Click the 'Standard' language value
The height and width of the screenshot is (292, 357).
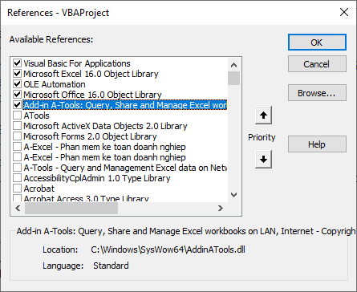pyautogui.click(x=111, y=266)
